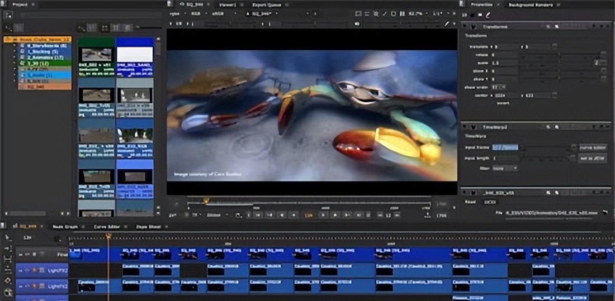
Task: Toggle visibility of the first LightFX track
Action: click(26, 270)
